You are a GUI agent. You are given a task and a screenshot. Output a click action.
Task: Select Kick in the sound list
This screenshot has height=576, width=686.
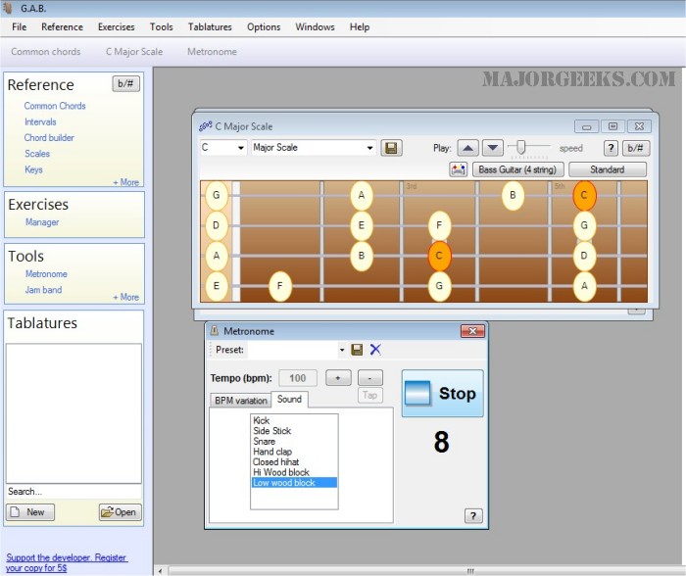point(262,421)
